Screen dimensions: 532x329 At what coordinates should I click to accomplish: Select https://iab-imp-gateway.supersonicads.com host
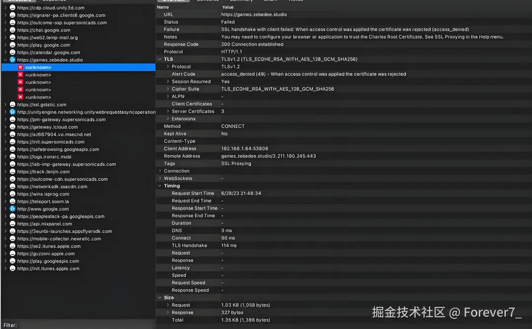(x=66, y=164)
